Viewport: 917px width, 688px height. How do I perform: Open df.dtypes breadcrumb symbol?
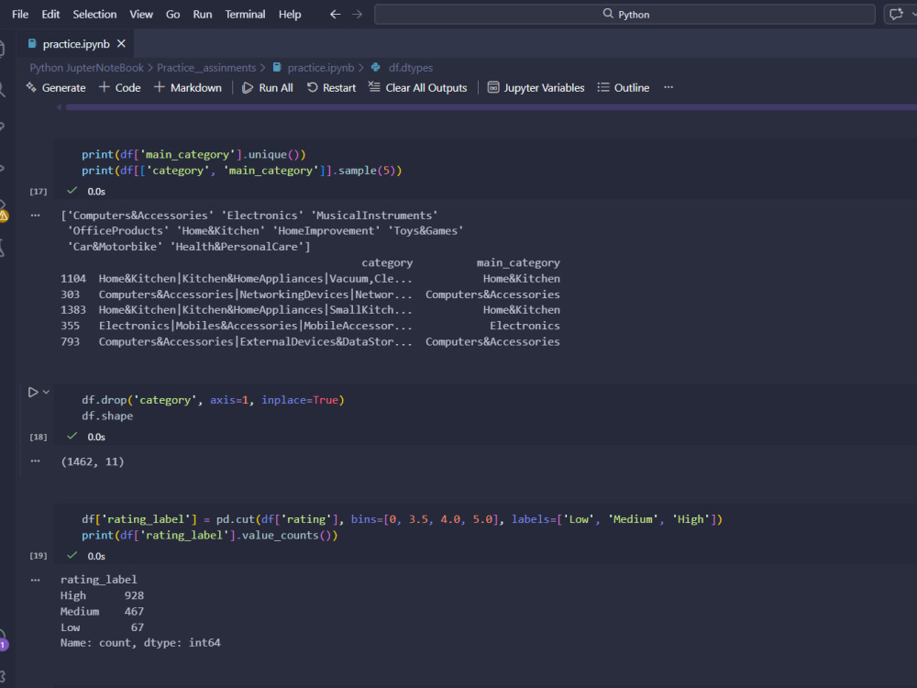(x=411, y=68)
